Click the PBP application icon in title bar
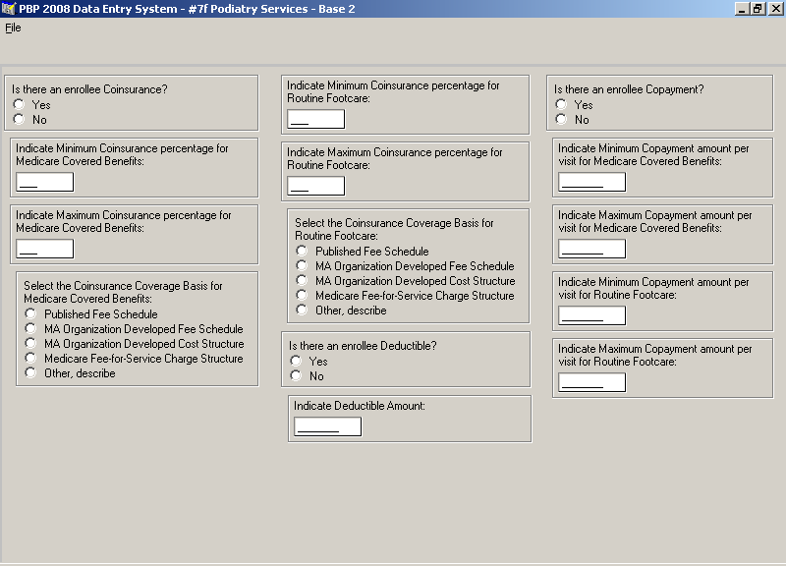 9,8
